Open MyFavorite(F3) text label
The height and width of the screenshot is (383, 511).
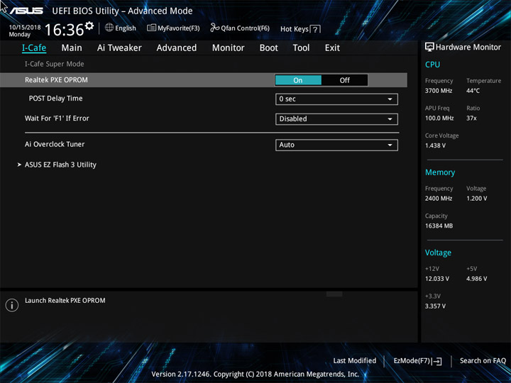[x=179, y=28]
